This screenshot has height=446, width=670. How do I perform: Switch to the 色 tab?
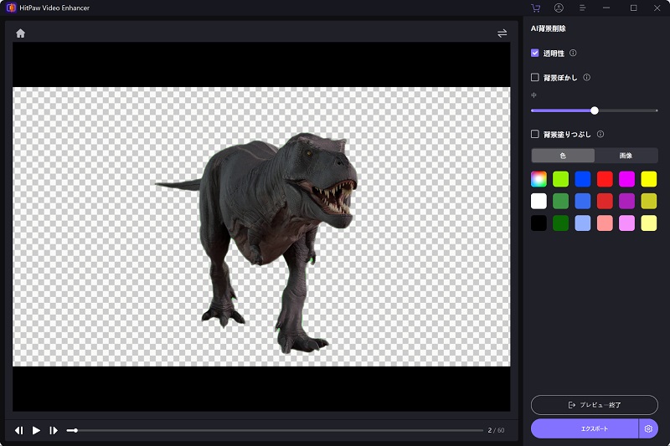[x=563, y=156]
